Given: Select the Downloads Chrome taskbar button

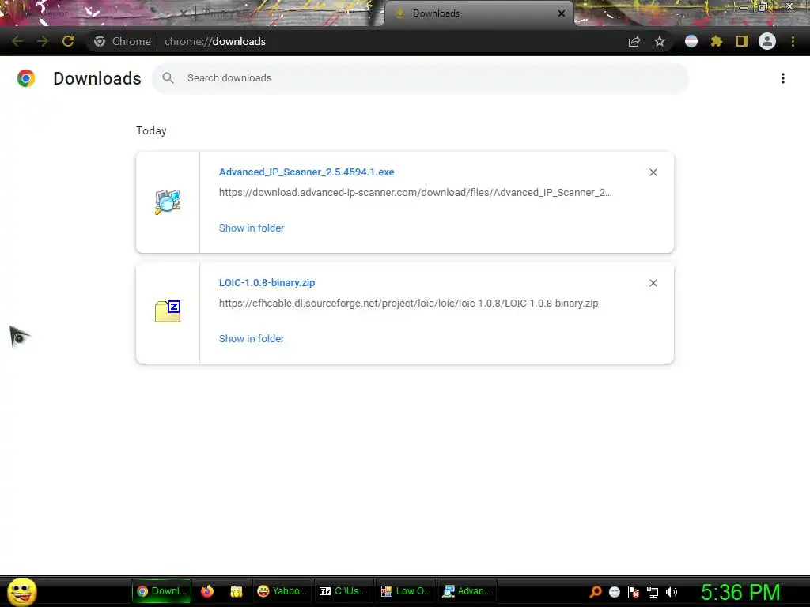Looking at the screenshot, I should tap(161, 591).
